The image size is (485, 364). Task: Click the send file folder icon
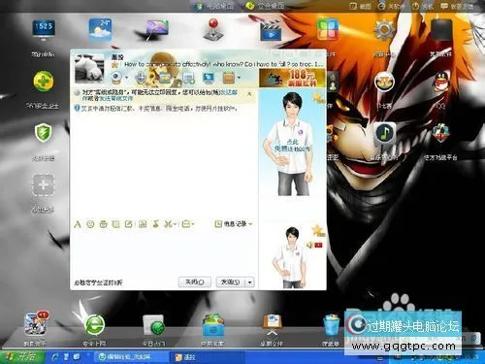(x=165, y=78)
